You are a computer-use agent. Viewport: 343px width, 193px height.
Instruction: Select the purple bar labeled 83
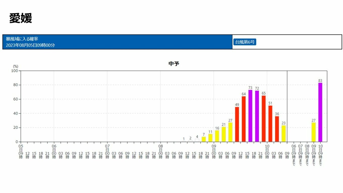coord(320,112)
